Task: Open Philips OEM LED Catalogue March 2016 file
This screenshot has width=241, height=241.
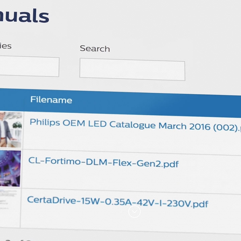Action: click(135, 125)
